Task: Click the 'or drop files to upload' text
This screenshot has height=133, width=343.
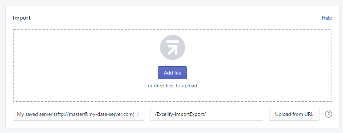Action: (172, 86)
